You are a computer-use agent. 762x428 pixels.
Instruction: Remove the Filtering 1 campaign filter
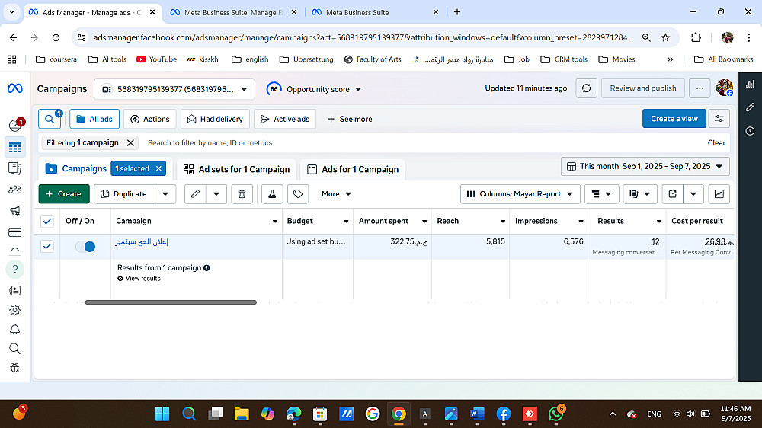pos(130,143)
